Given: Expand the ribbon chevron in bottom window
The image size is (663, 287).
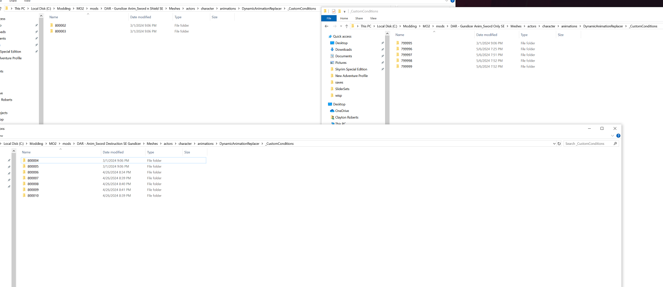Looking at the screenshot, I should (x=613, y=136).
